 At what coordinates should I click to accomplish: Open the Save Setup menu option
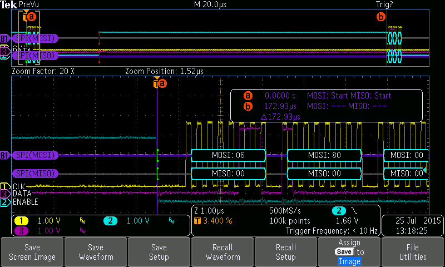tap(159, 251)
